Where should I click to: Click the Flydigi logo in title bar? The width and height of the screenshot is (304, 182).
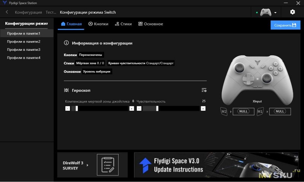(5, 3)
